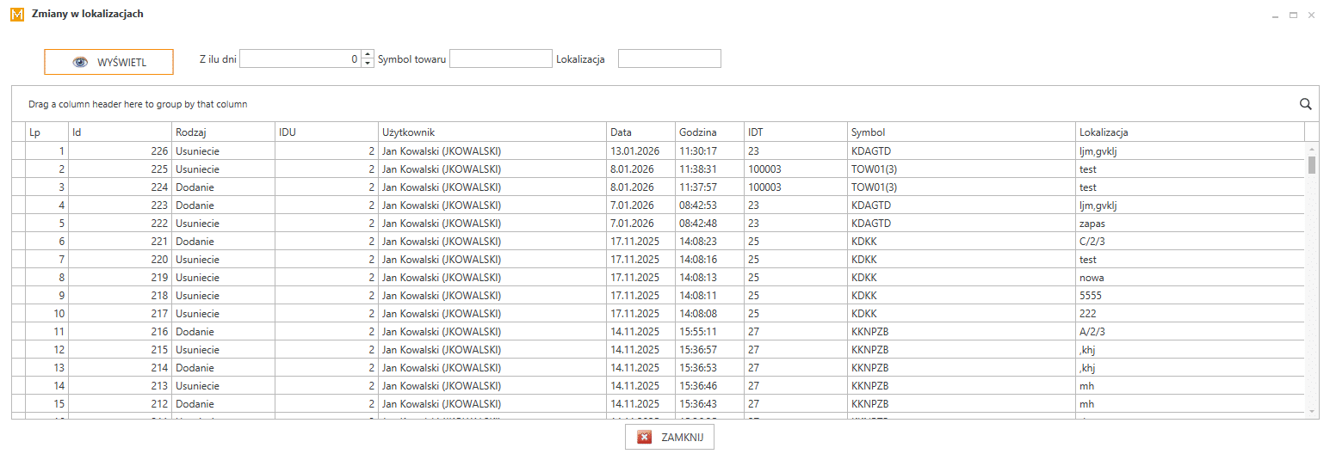The height and width of the screenshot is (460, 1330).
Task: Sort by the Lp column header
Action: point(46,132)
